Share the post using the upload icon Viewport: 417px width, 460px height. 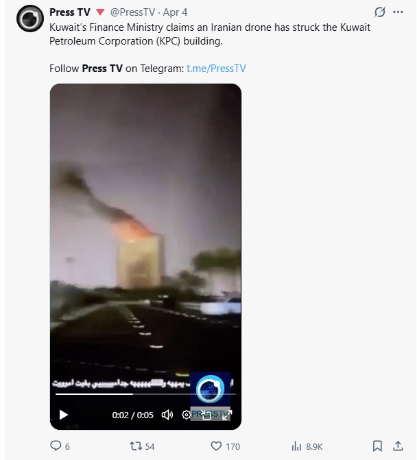click(398, 446)
